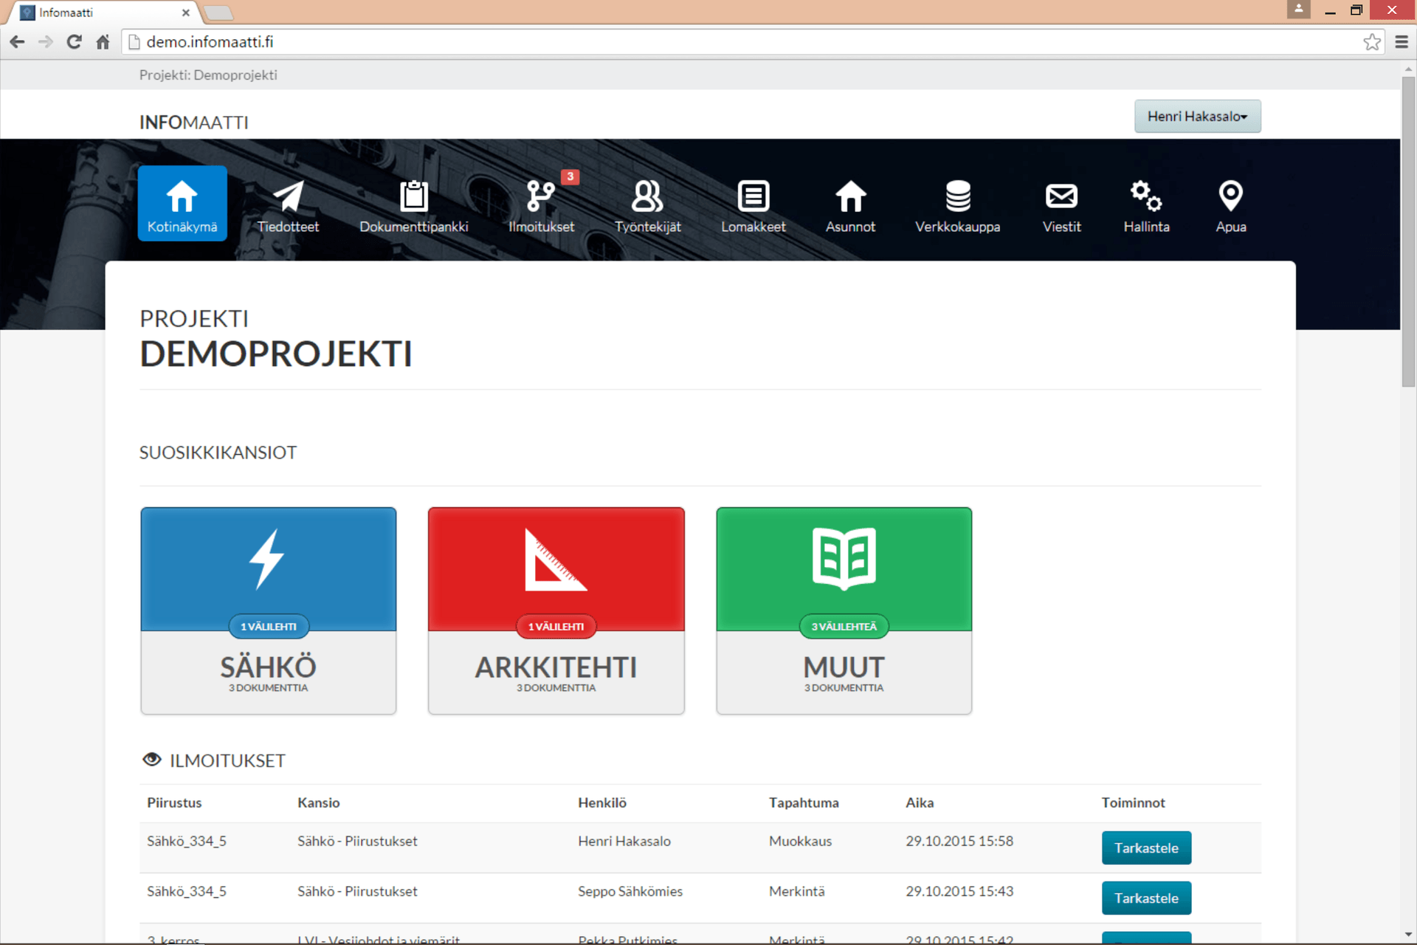Open Apua map pin icon
The height and width of the screenshot is (945, 1417).
pyautogui.click(x=1230, y=196)
